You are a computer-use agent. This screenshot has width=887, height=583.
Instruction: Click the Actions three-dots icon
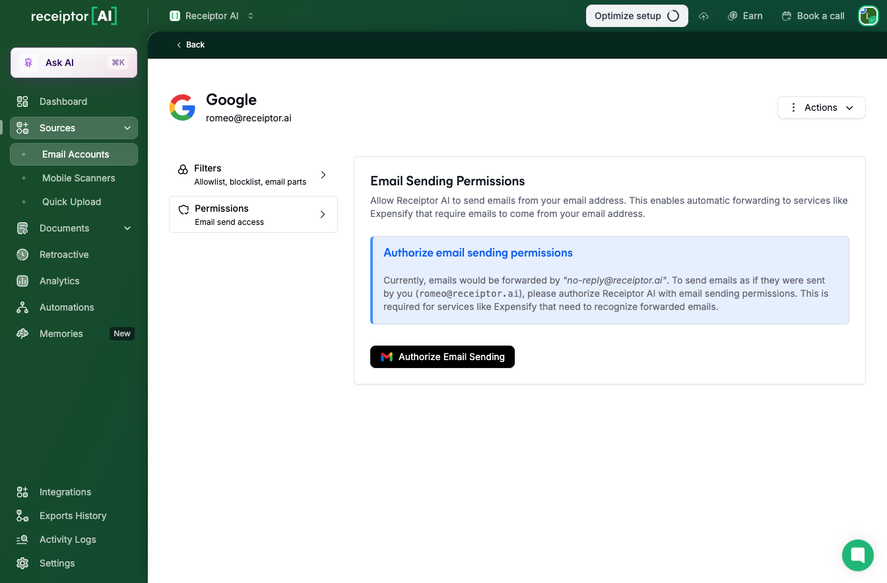click(x=793, y=107)
